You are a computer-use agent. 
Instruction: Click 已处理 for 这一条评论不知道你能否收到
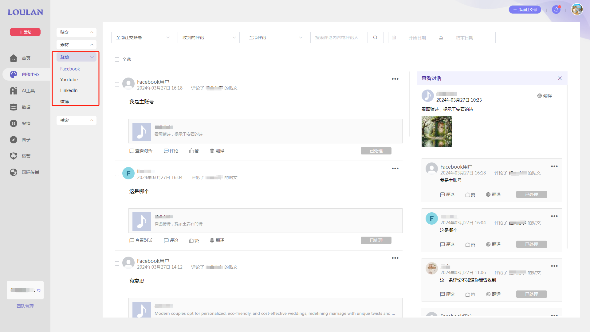point(532,294)
